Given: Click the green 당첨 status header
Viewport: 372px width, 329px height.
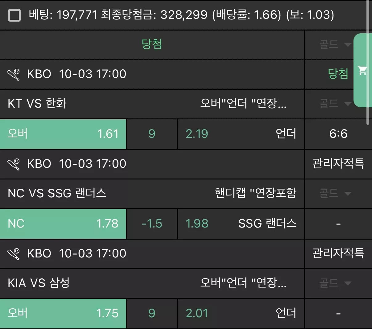Looking at the screenshot, I should point(152,44).
